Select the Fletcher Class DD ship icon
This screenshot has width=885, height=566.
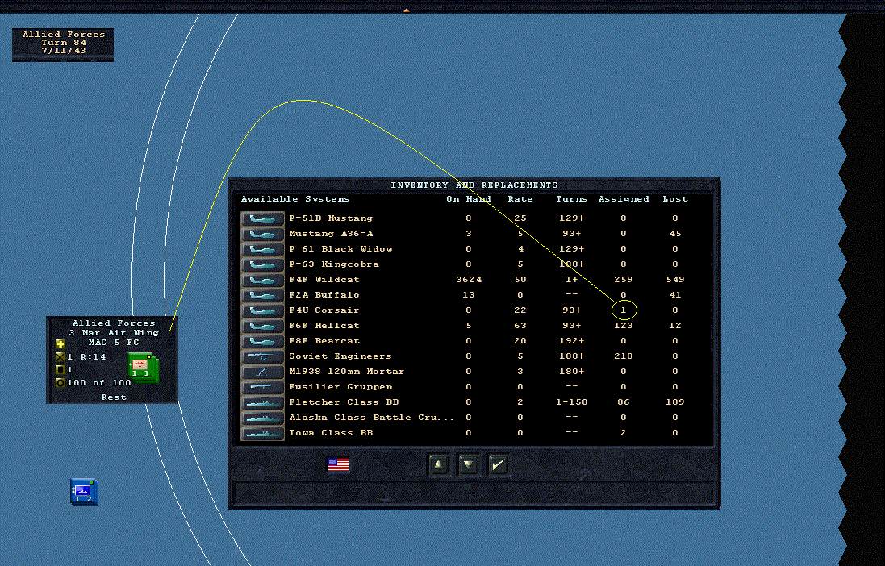[262, 402]
